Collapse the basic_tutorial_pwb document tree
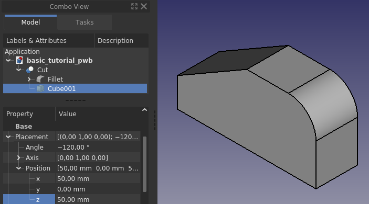This screenshot has width=369, height=204. point(8,61)
